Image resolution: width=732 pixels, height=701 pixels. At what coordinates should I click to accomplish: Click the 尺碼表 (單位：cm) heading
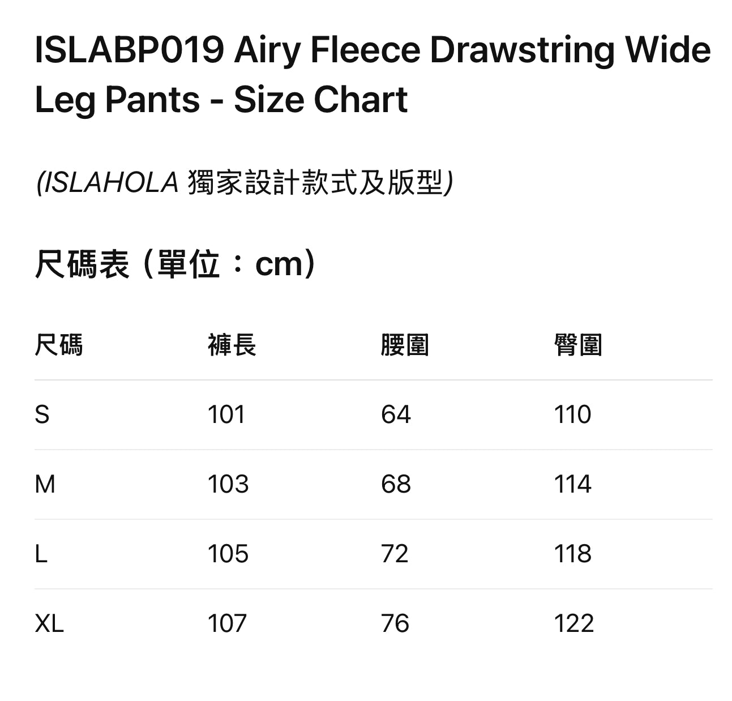(175, 264)
